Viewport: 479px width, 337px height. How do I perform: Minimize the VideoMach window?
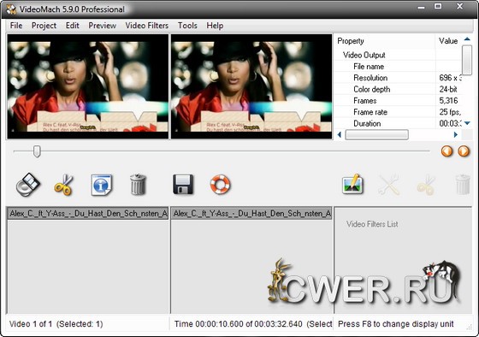click(421, 7)
